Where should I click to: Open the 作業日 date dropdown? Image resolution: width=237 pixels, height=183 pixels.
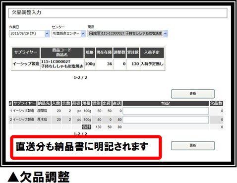29,33
